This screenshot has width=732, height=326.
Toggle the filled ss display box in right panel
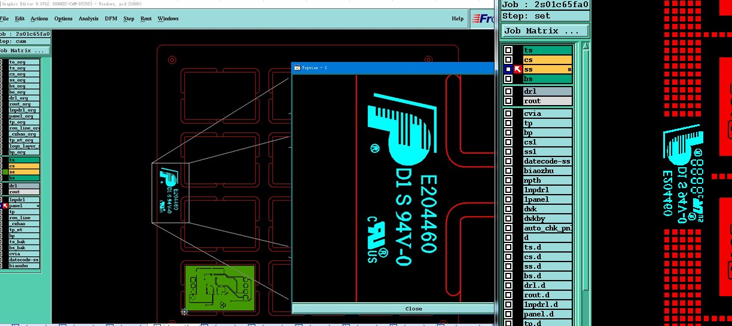508,70
